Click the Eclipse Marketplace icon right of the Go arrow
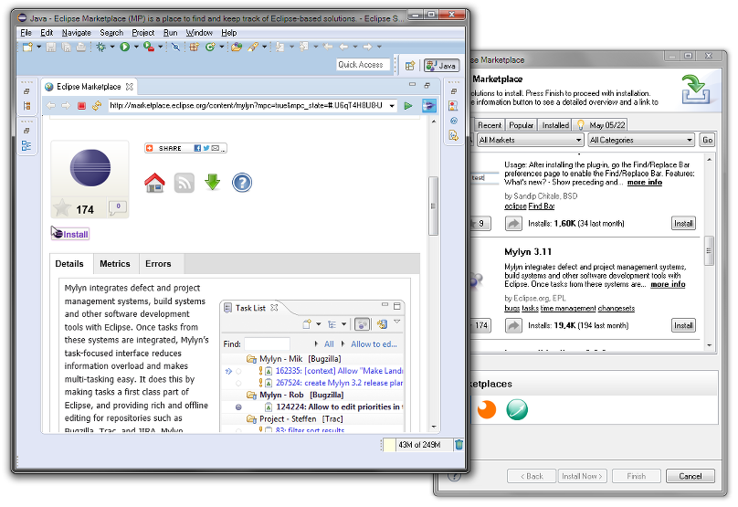 pos(428,105)
